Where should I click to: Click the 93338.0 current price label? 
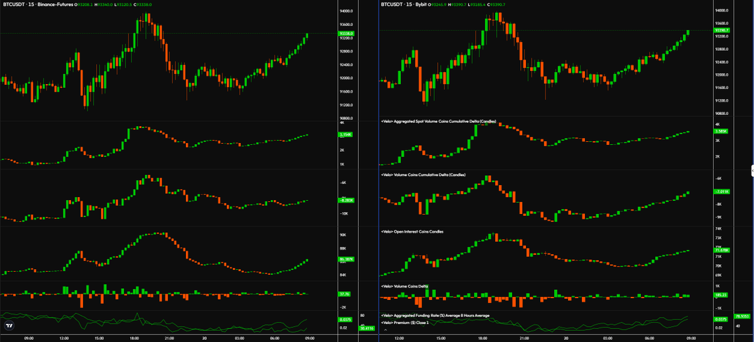(x=347, y=33)
